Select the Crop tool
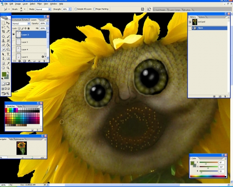 coord(3,31)
